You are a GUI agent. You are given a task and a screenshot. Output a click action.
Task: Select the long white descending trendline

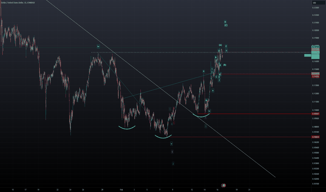[161, 89]
